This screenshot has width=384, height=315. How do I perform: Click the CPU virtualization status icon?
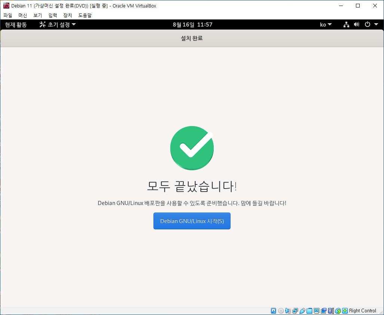pyautogui.click(x=330, y=311)
